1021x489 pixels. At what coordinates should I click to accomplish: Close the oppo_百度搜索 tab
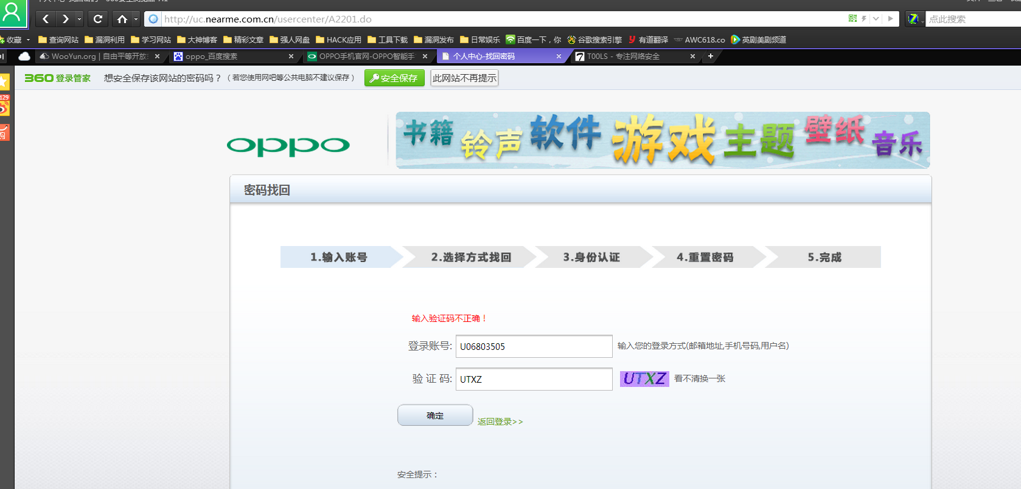point(291,56)
